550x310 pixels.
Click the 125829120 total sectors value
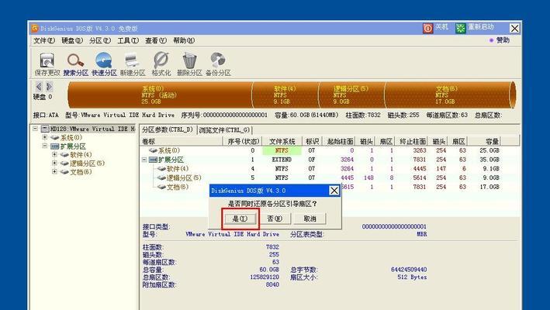(265, 277)
